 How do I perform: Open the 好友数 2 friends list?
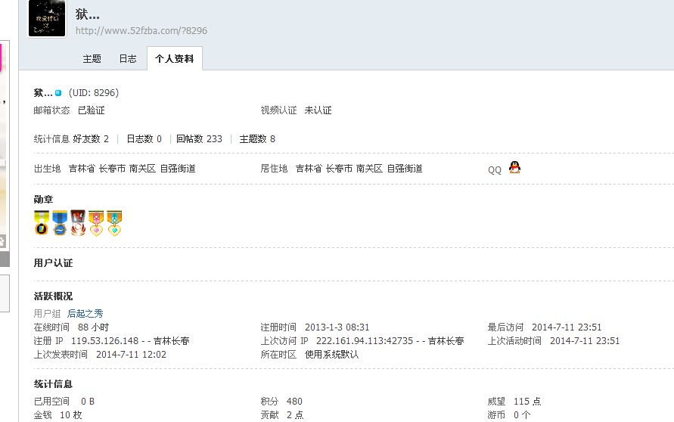(91, 139)
